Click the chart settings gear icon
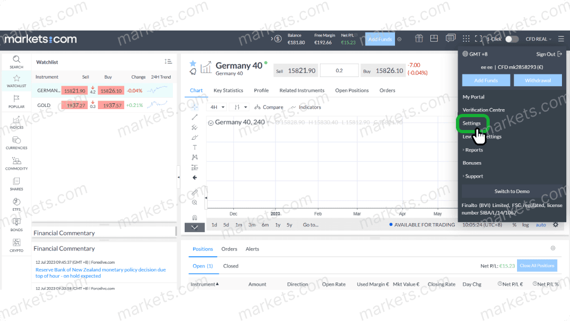Image resolution: width=570 pixels, height=321 pixels. 556,225
